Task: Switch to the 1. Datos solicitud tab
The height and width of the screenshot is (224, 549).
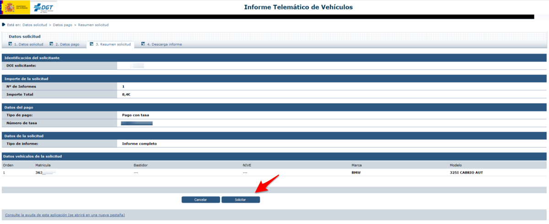Action: 28,44
